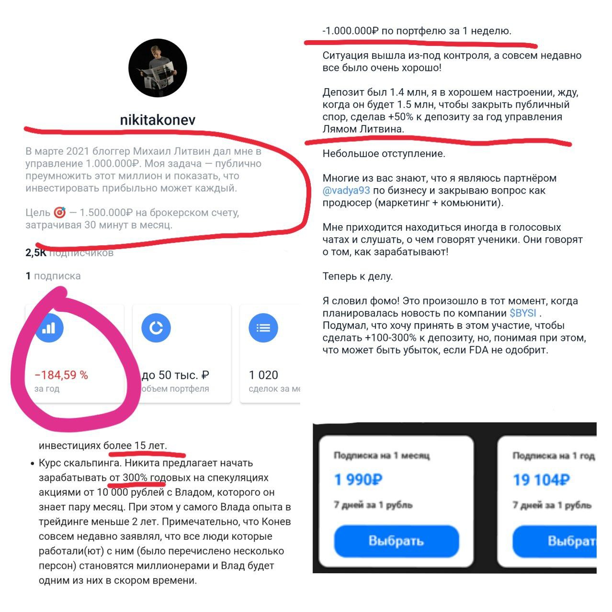Image resolution: width=612 pixels, height=612 pixels.
Task: Open the $BYSI ticker link
Action: pyautogui.click(x=523, y=313)
